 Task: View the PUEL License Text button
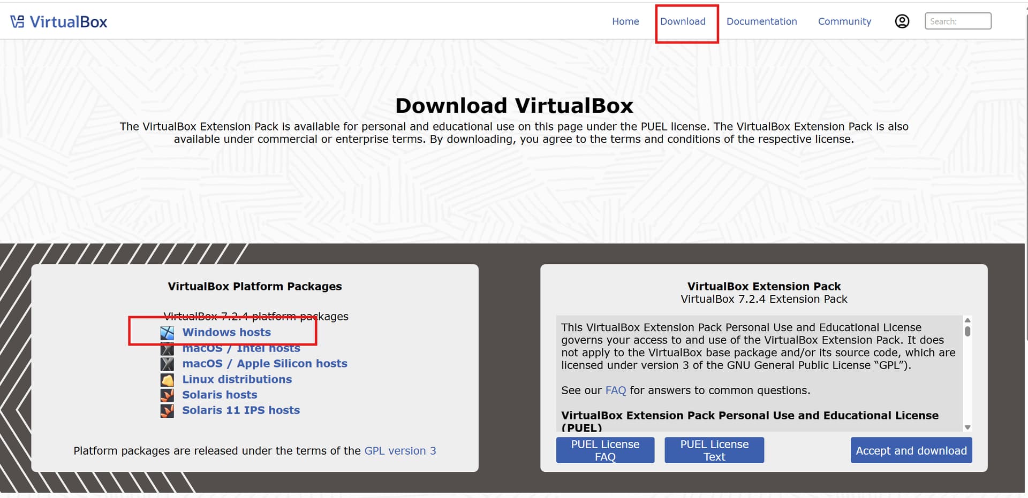(x=714, y=450)
